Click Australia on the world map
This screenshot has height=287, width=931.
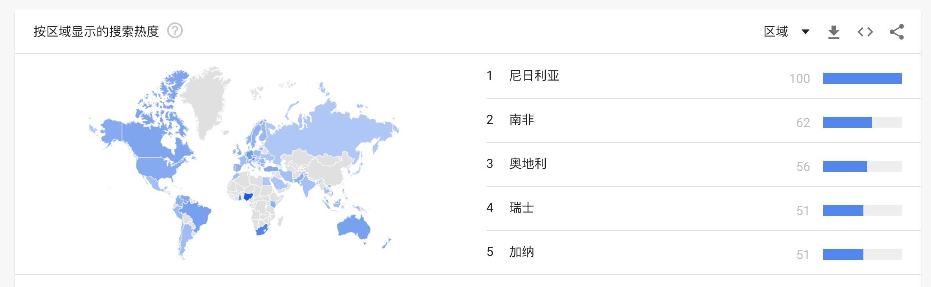coord(353,227)
